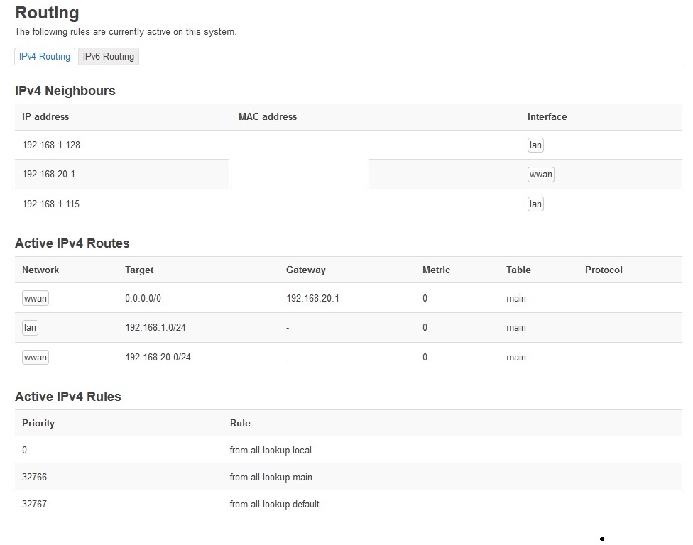
Task: Click the lan interface badge for 192.168.1.115
Action: [535, 204]
